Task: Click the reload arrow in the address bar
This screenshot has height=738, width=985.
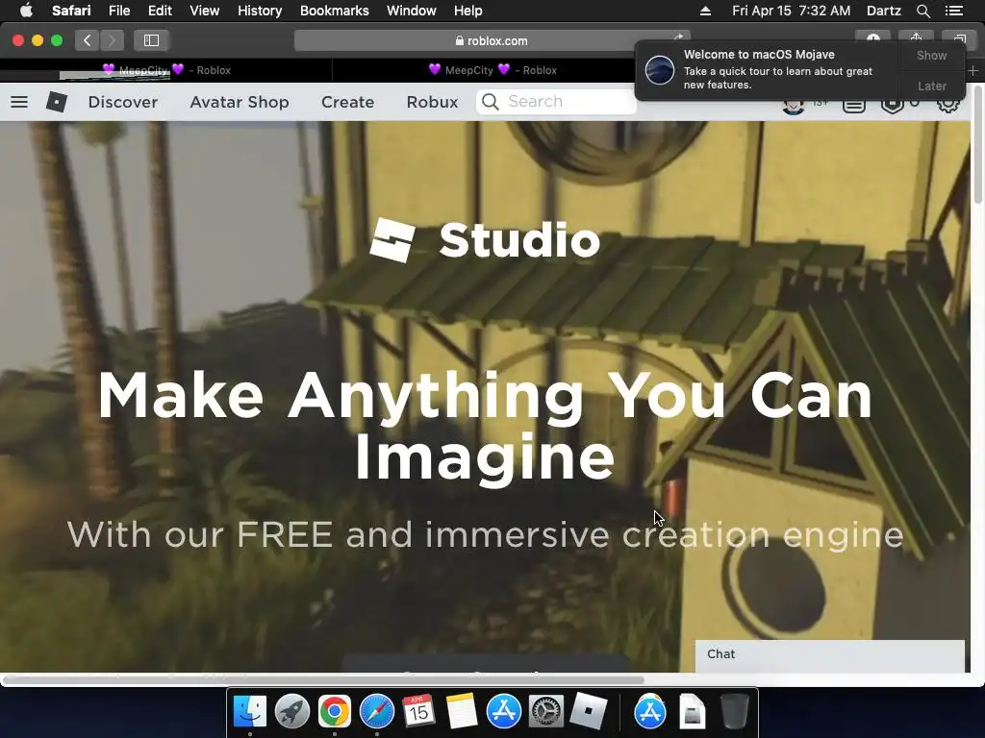Action: pos(678,37)
